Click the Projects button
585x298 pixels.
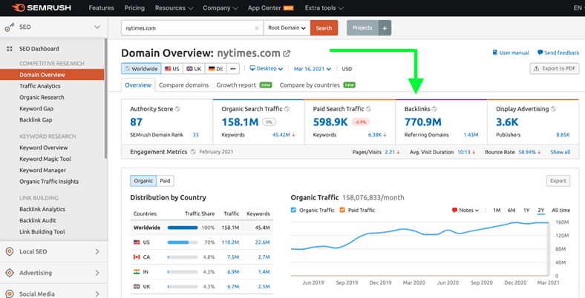click(362, 28)
